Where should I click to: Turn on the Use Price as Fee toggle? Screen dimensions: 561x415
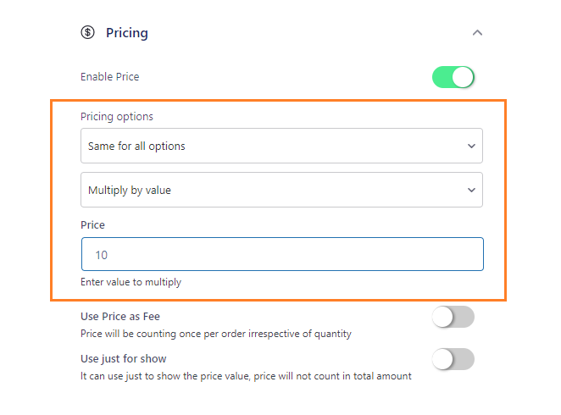[x=453, y=317]
